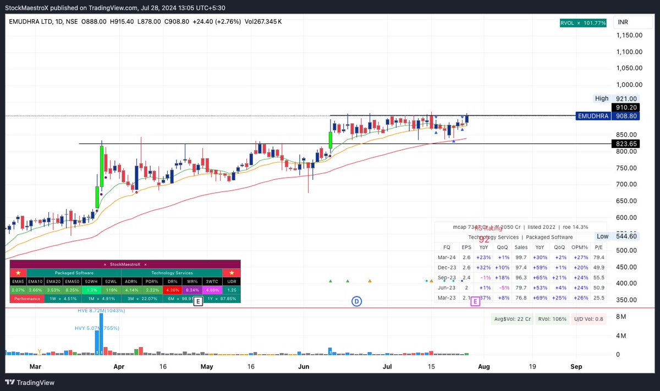The image size is (660, 391).
Task: Click the star beside Packaged Software
Action: point(18,273)
